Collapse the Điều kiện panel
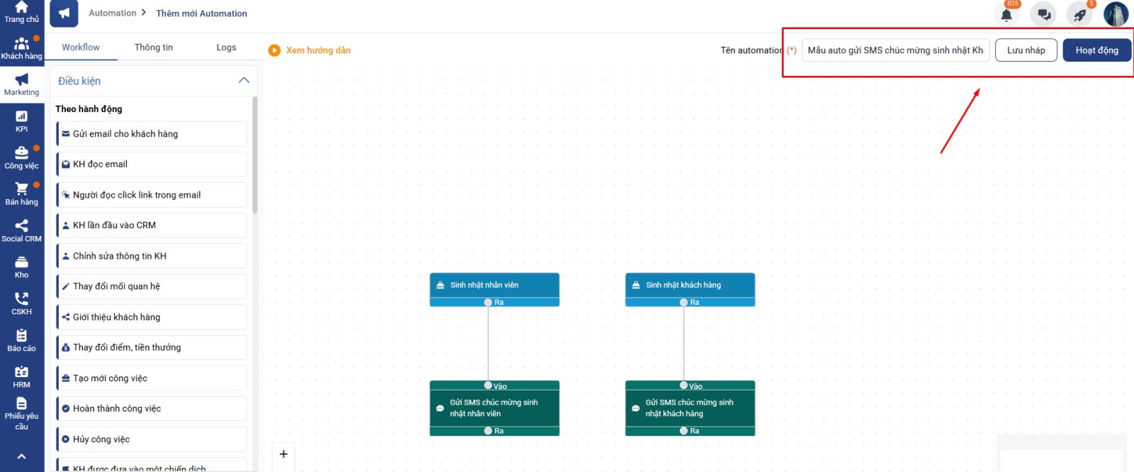 click(244, 81)
